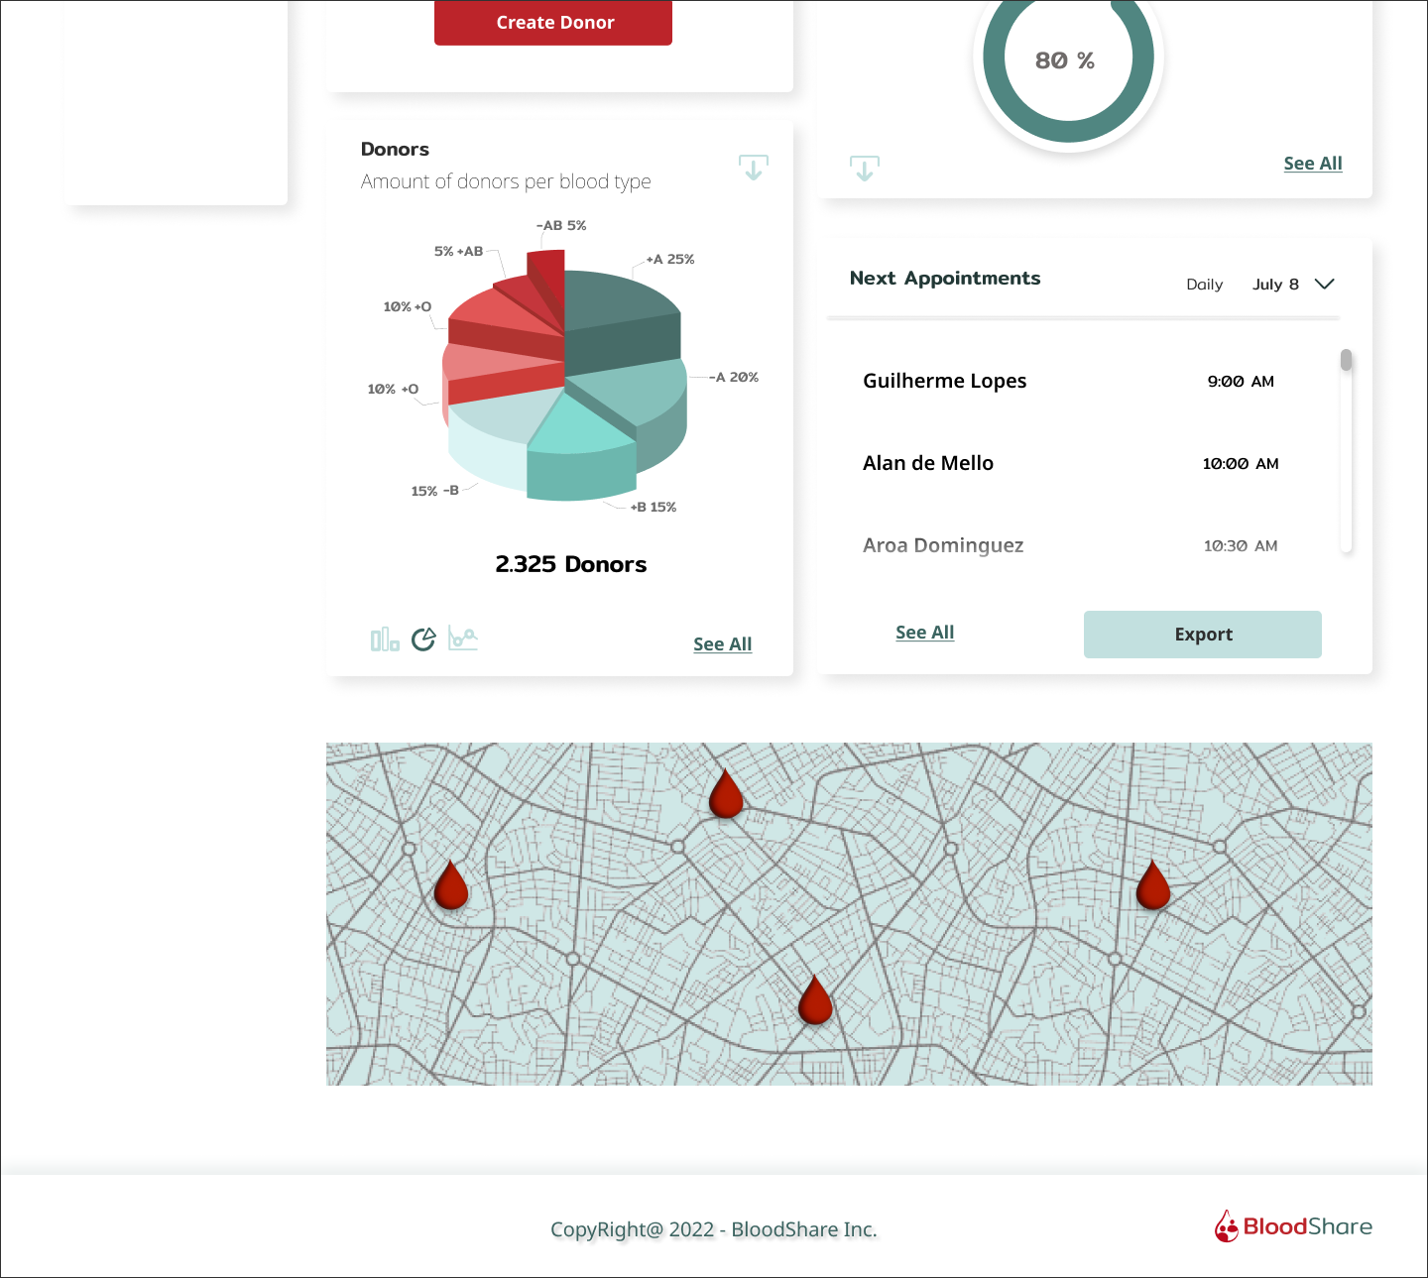The image size is (1428, 1278).
Task: Click the +A 25% pie slice label
Action: point(670,259)
